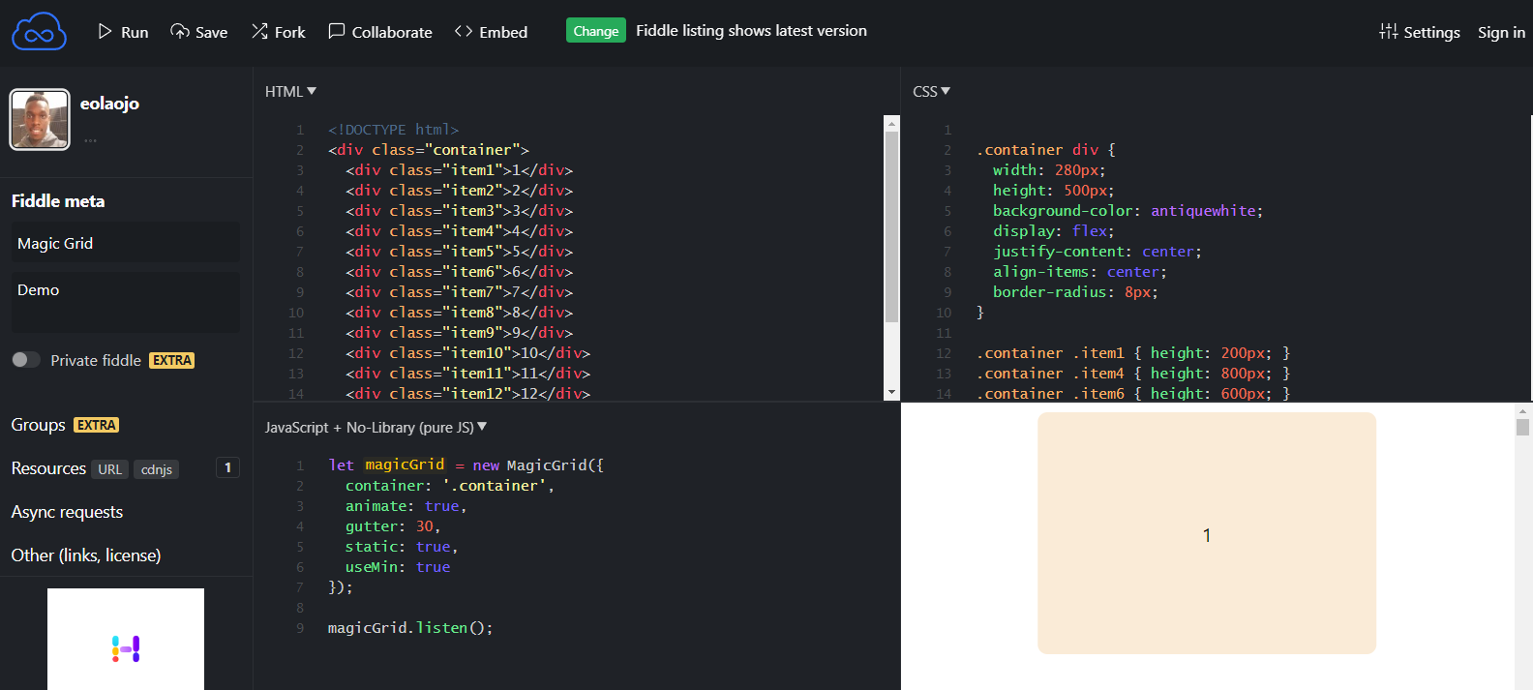Click the EXTRA badge beside Private fiddle
The image size is (1533, 690).
click(172, 360)
